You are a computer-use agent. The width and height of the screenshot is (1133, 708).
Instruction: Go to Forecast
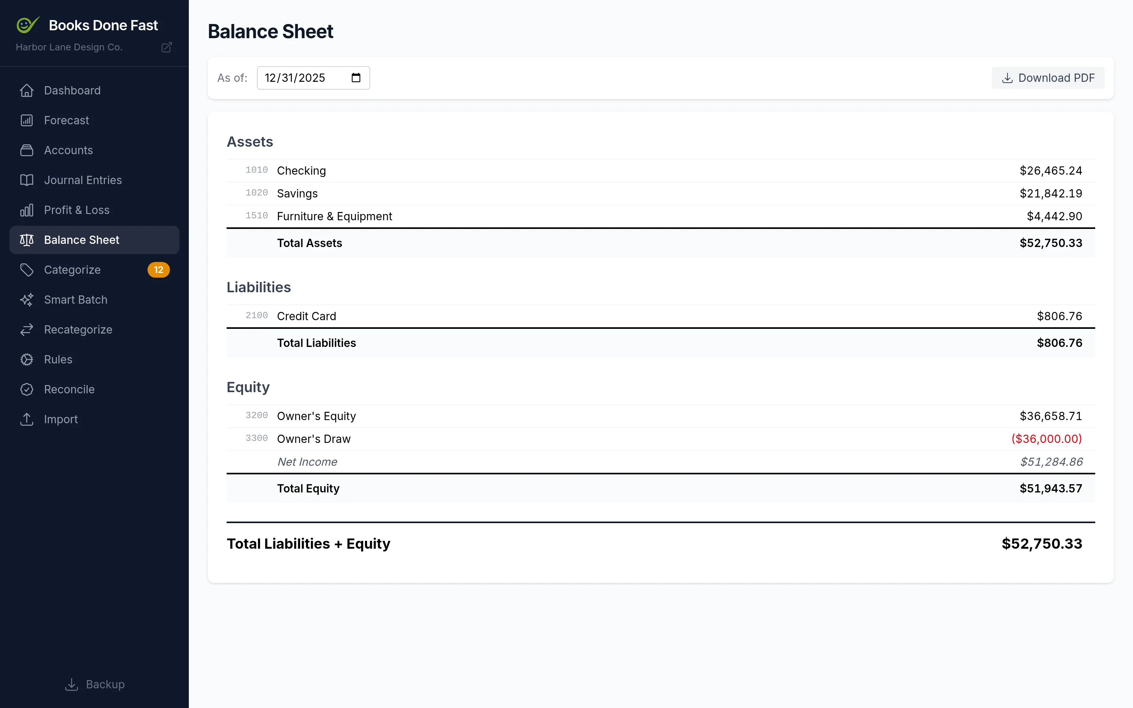[94, 120]
